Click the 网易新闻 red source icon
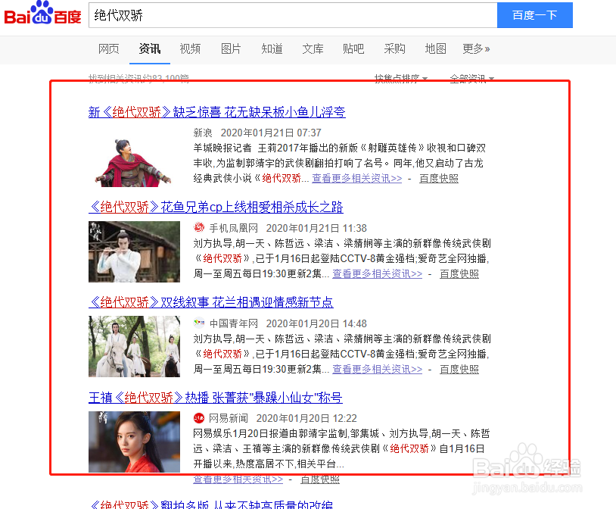This screenshot has height=509, width=616. coord(198,417)
